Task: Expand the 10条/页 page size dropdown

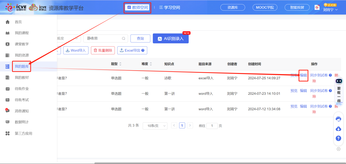Action: pyautogui.click(x=155, y=126)
